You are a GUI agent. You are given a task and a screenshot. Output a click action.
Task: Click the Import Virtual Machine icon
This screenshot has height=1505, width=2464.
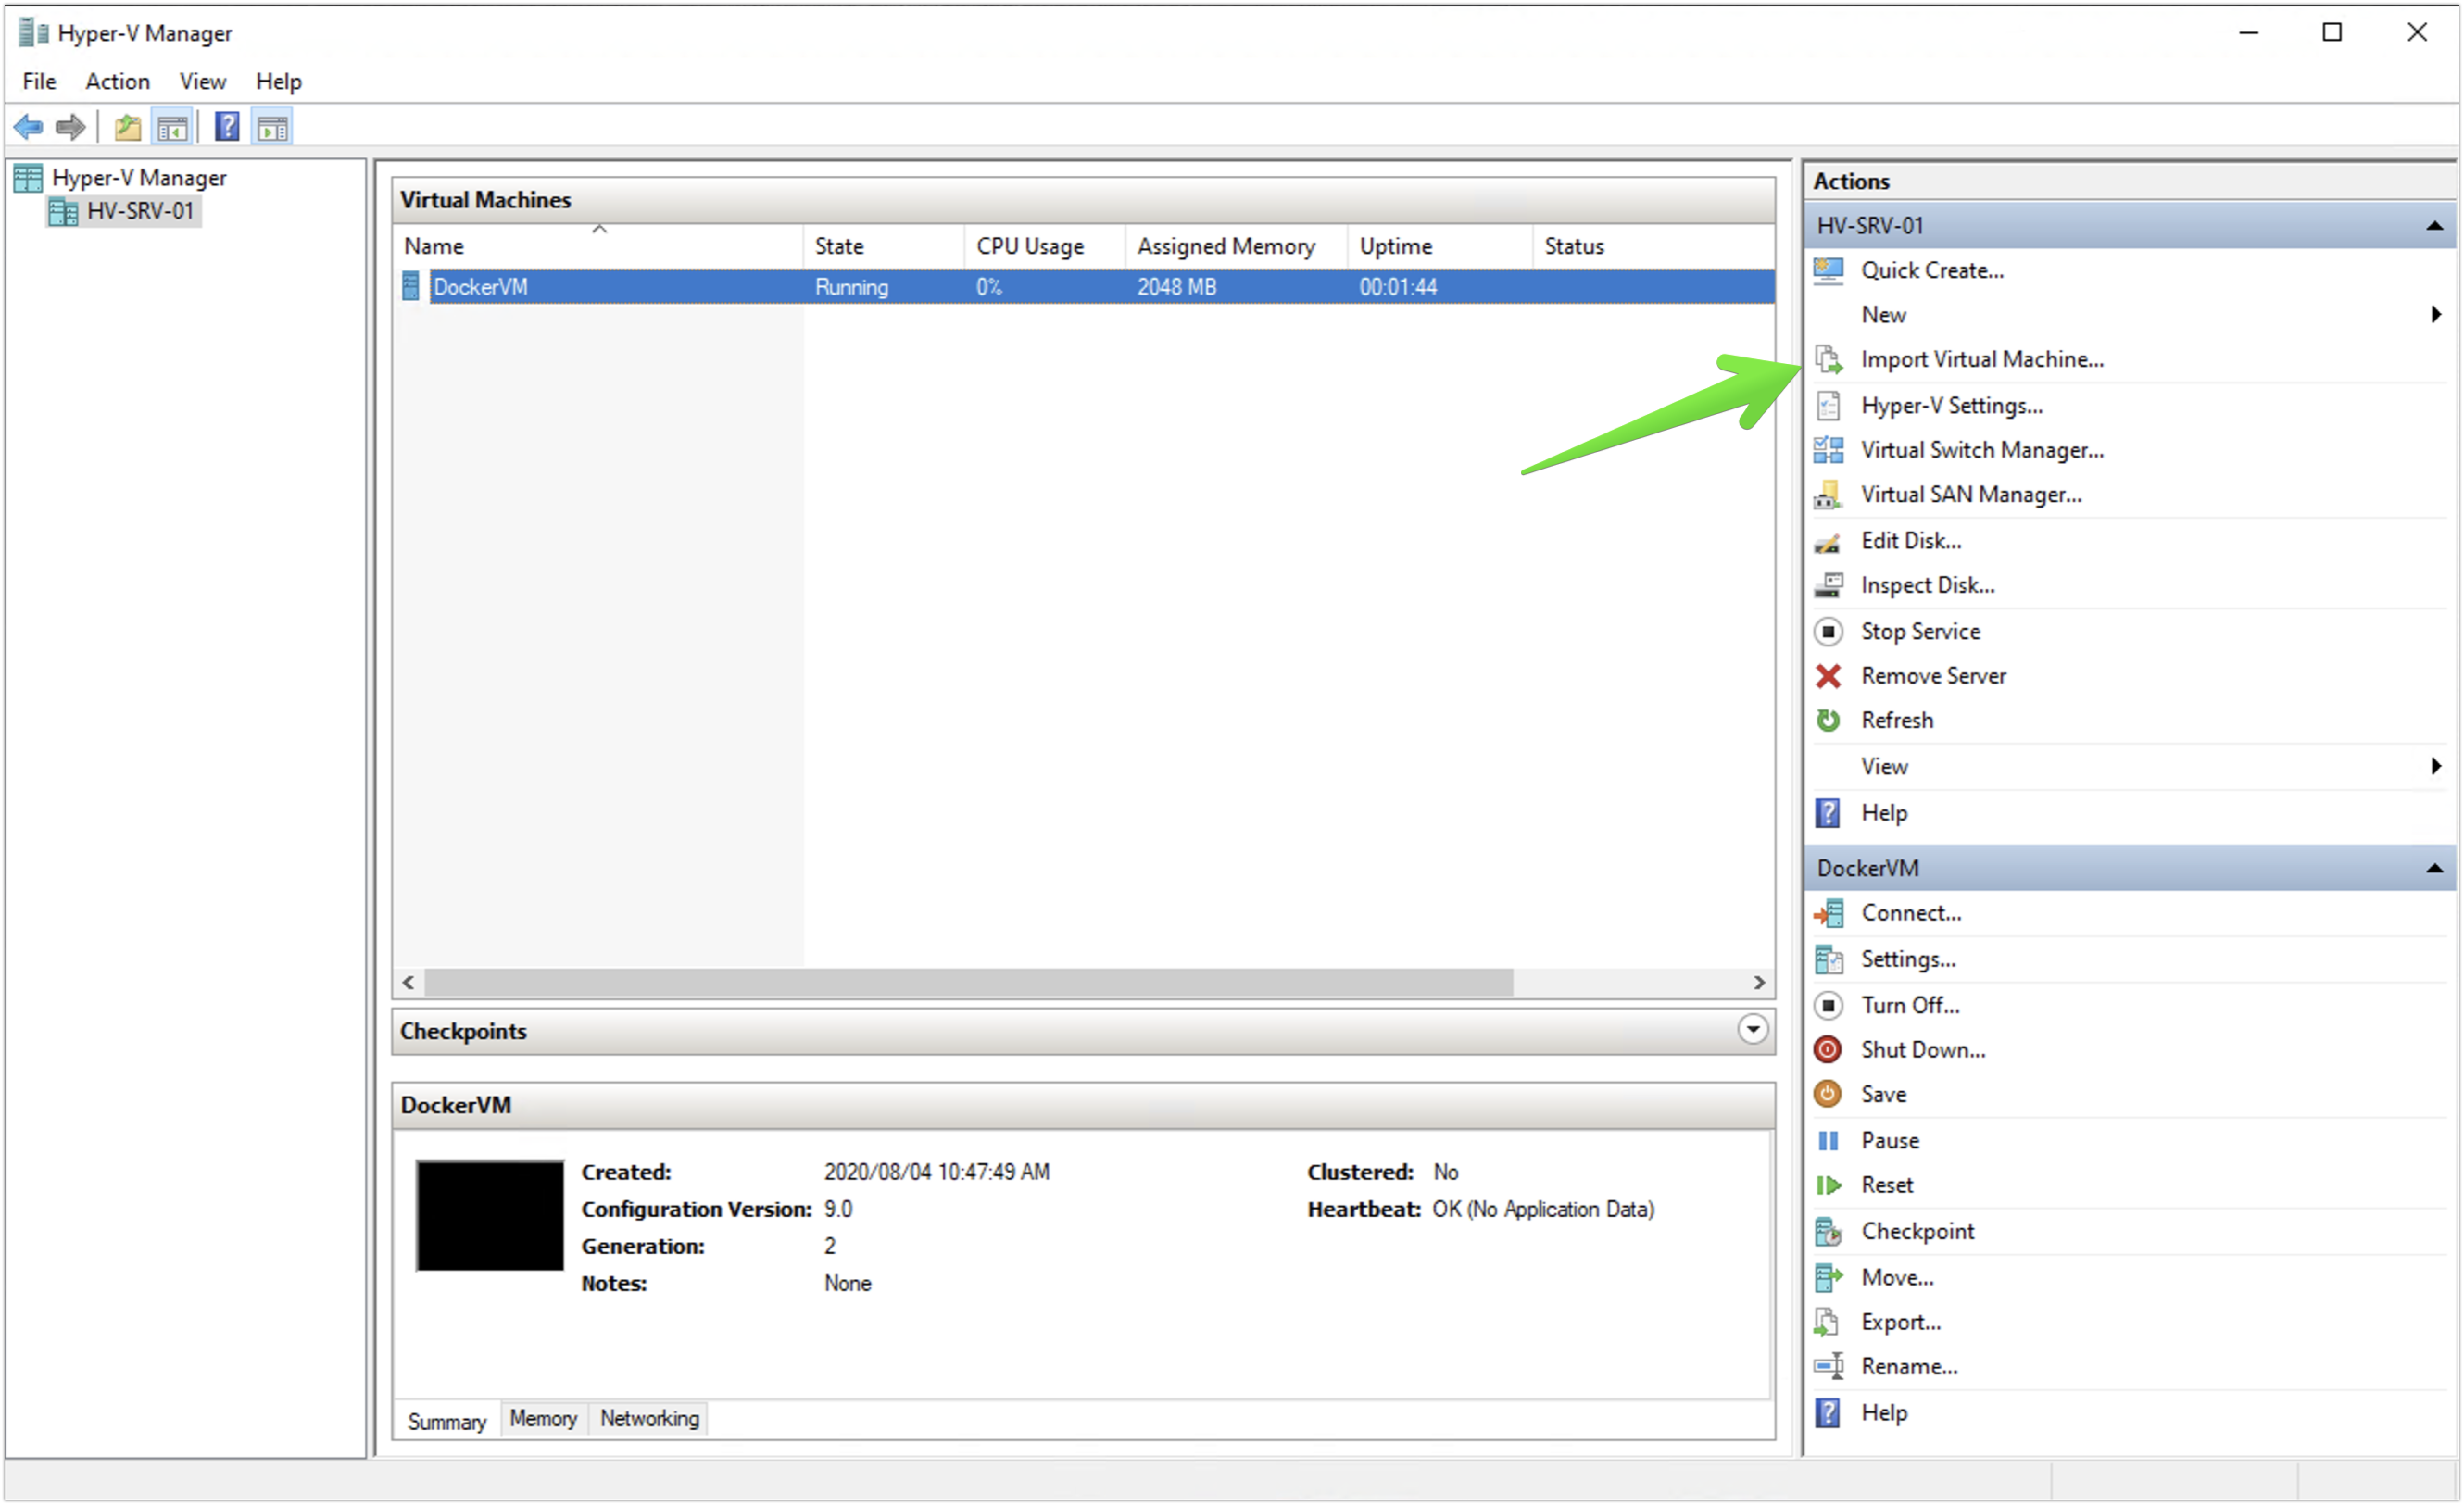pos(1828,359)
